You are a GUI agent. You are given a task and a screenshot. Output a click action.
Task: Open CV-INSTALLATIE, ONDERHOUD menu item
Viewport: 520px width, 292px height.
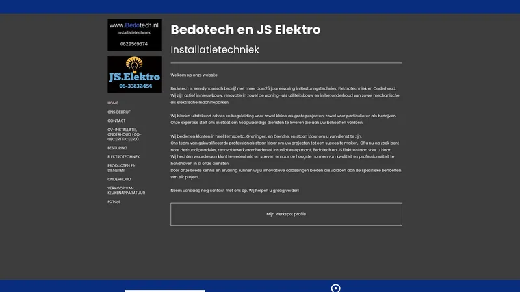124,134
